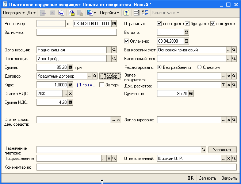Open calendar for Оплачено date
The width and height of the screenshot is (241, 184).
click(186, 41)
